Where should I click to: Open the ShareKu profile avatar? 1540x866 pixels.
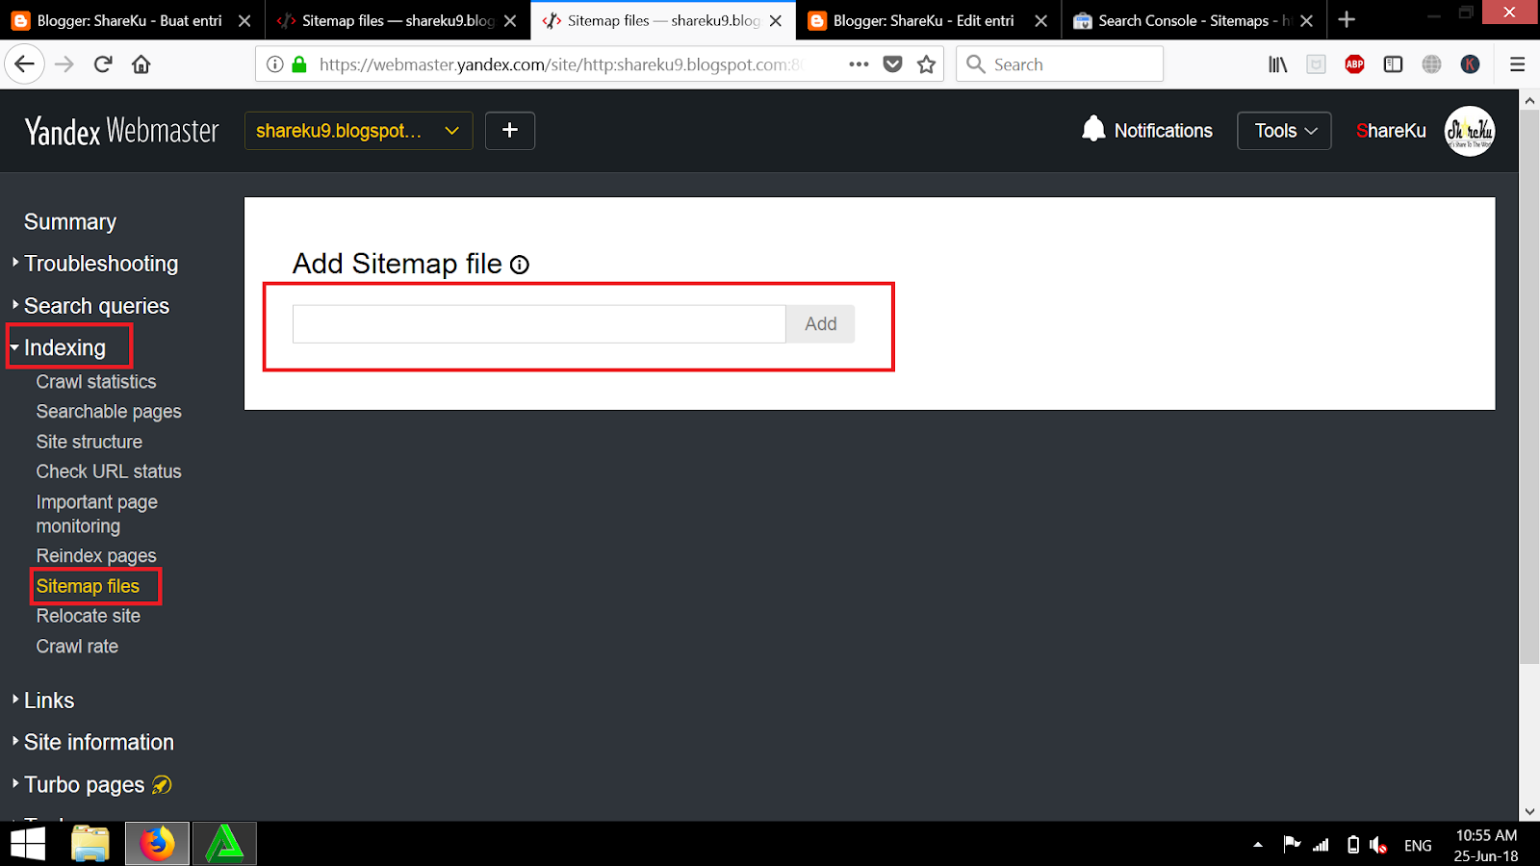[x=1470, y=131]
